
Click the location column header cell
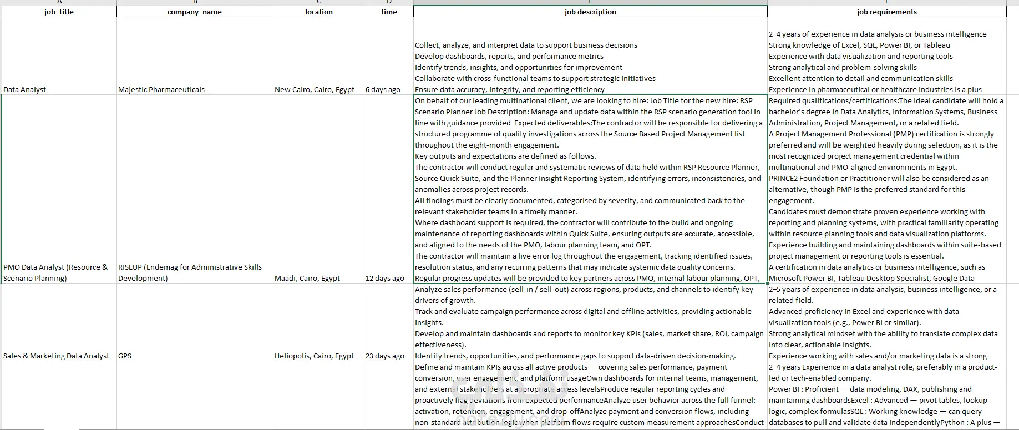[318, 12]
